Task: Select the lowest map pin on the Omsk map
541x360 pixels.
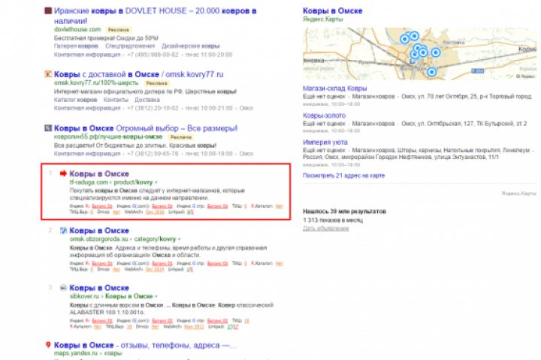Action: tap(431, 72)
